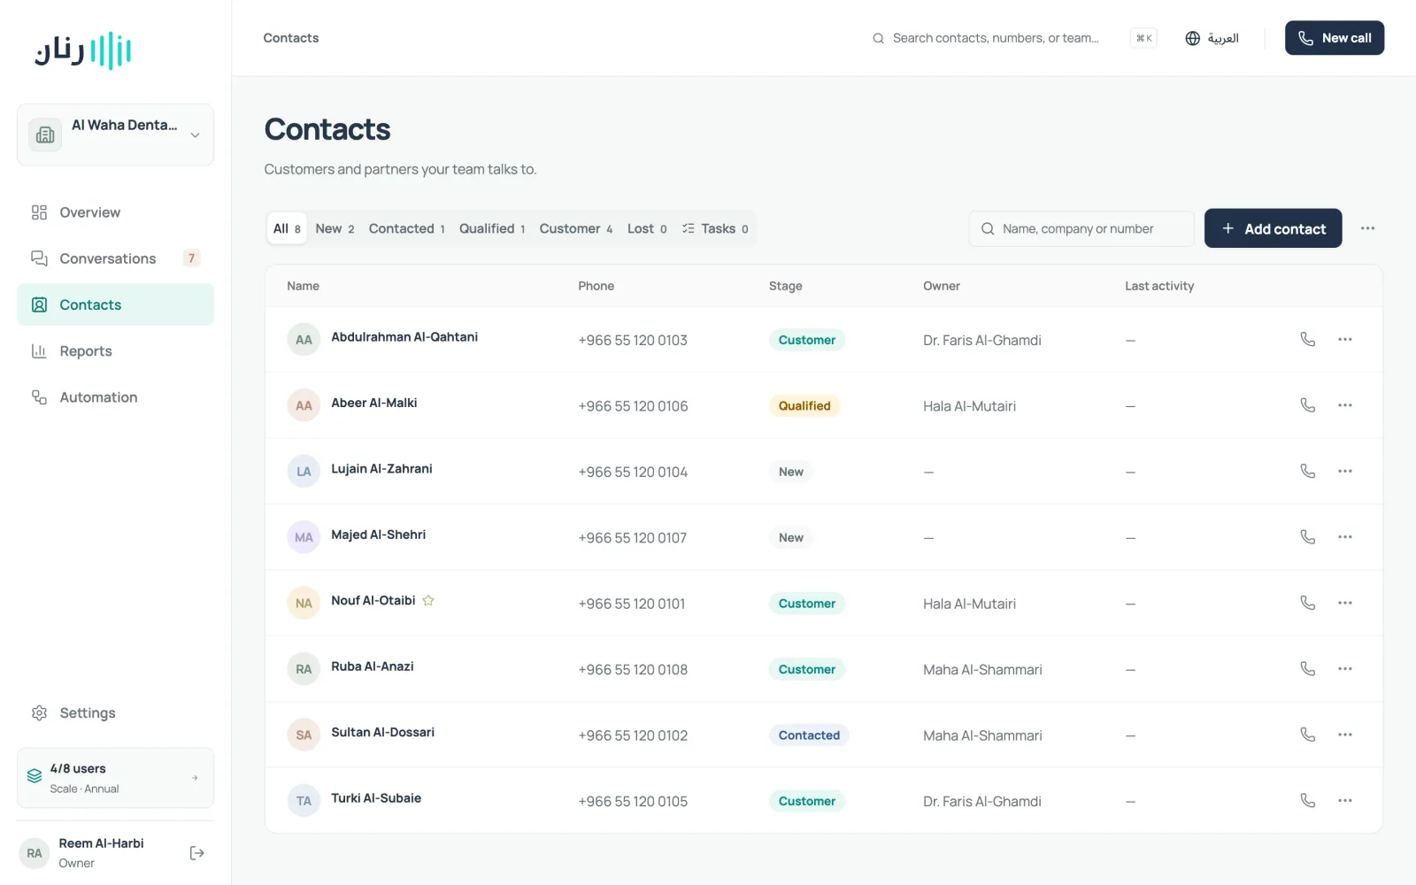
Task: Open more options for Turki Al-Subaie row
Action: coord(1345,801)
